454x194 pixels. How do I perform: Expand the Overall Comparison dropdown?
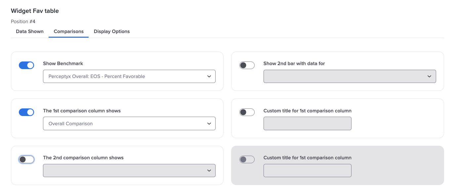tap(129, 124)
